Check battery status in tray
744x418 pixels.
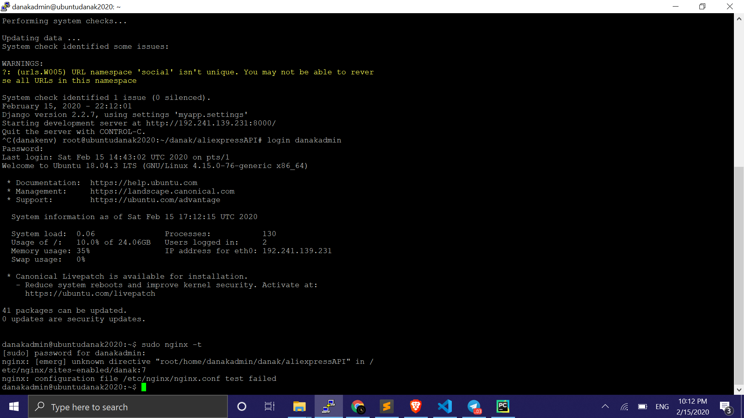pyautogui.click(x=642, y=406)
